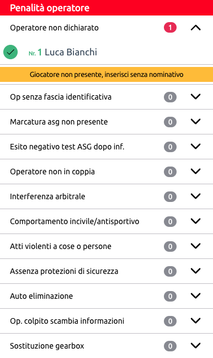Expand Comportamento incivile/antisportivo chevron

click(x=195, y=221)
